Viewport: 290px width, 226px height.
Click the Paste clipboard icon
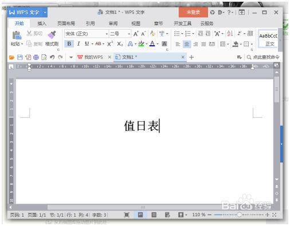click(x=17, y=35)
